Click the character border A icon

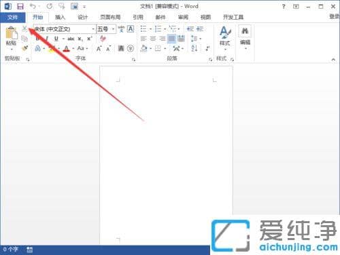pyautogui.click(x=131, y=29)
